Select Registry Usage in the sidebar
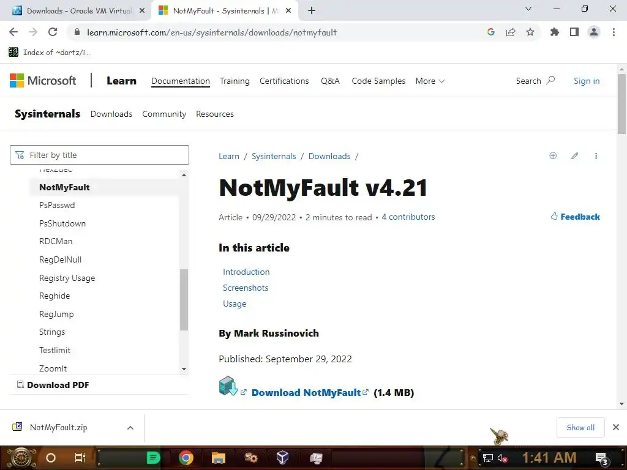This screenshot has width=627, height=470. tap(67, 278)
